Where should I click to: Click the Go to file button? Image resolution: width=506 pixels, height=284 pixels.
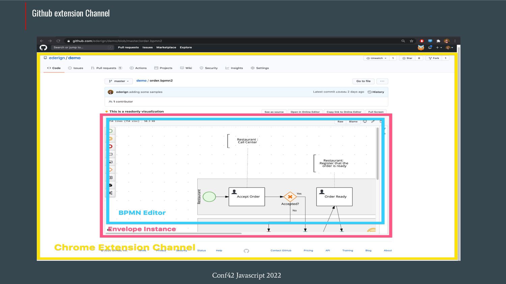363,81
